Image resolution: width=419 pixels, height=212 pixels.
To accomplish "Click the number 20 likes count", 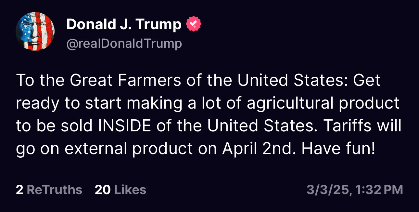I will [x=103, y=190].
